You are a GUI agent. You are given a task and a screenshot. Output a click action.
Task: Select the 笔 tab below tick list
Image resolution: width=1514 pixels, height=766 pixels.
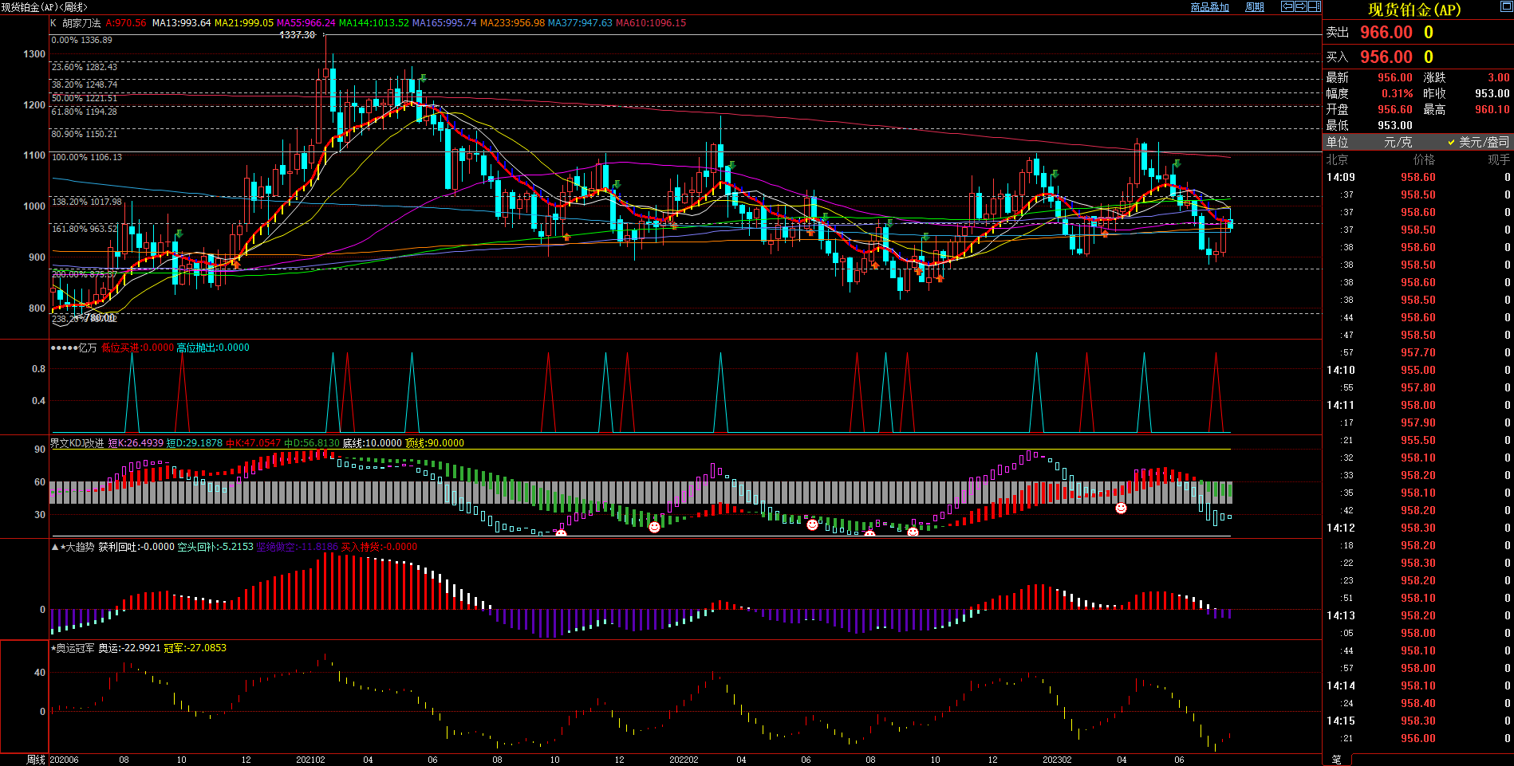tap(1337, 760)
